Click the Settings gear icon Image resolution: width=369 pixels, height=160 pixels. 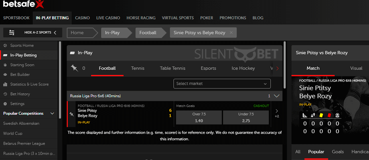tap(5, 104)
